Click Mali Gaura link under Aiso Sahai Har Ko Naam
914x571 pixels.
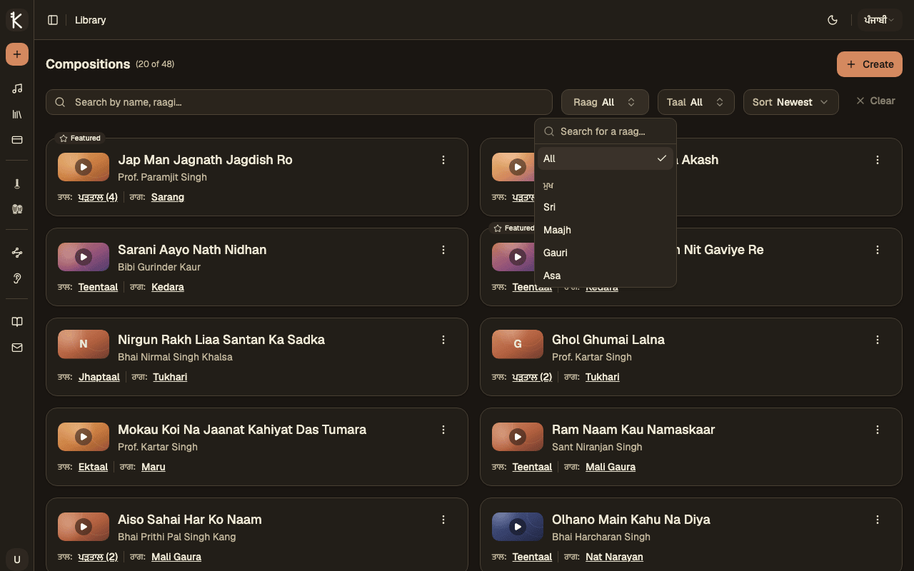[x=176, y=557]
